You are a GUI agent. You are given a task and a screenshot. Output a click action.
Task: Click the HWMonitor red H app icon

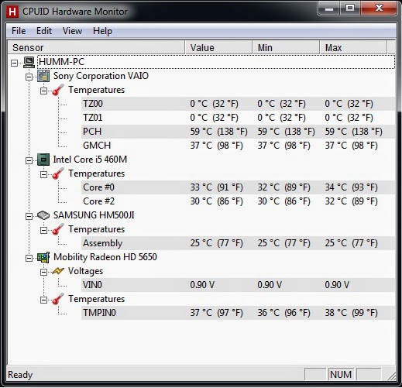tap(12, 12)
